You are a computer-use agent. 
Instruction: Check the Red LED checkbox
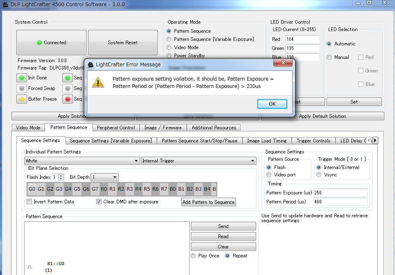361,57
